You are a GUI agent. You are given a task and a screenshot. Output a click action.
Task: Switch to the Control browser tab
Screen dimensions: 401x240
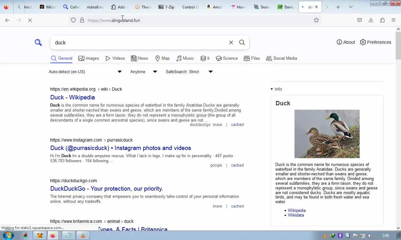190,7
